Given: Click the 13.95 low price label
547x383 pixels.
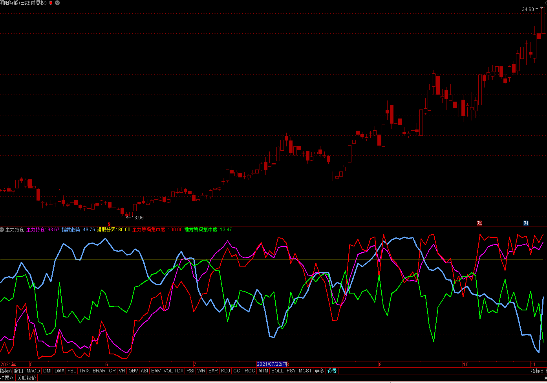Looking at the screenshot, I should (137, 218).
